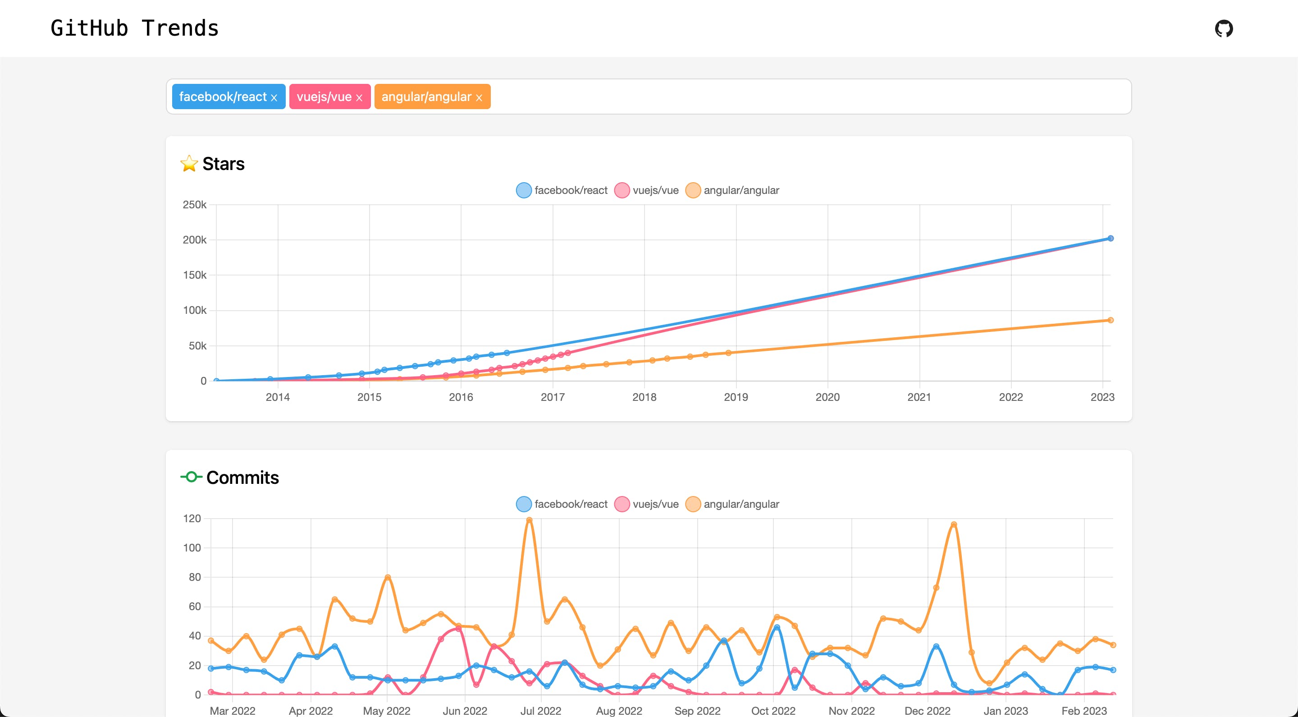Click the commits graph icon
1298x717 pixels.
point(190,477)
